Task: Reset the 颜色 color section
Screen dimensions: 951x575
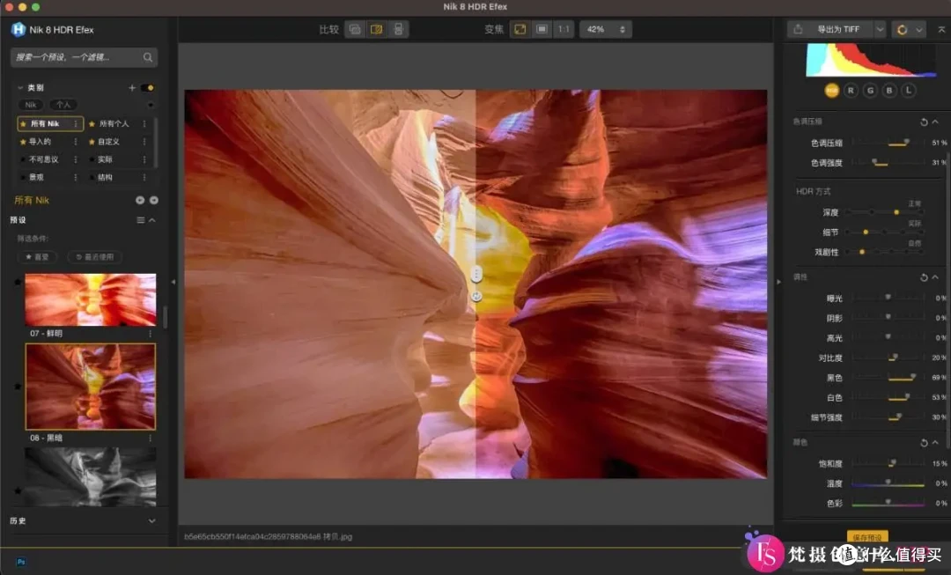Action: click(924, 443)
